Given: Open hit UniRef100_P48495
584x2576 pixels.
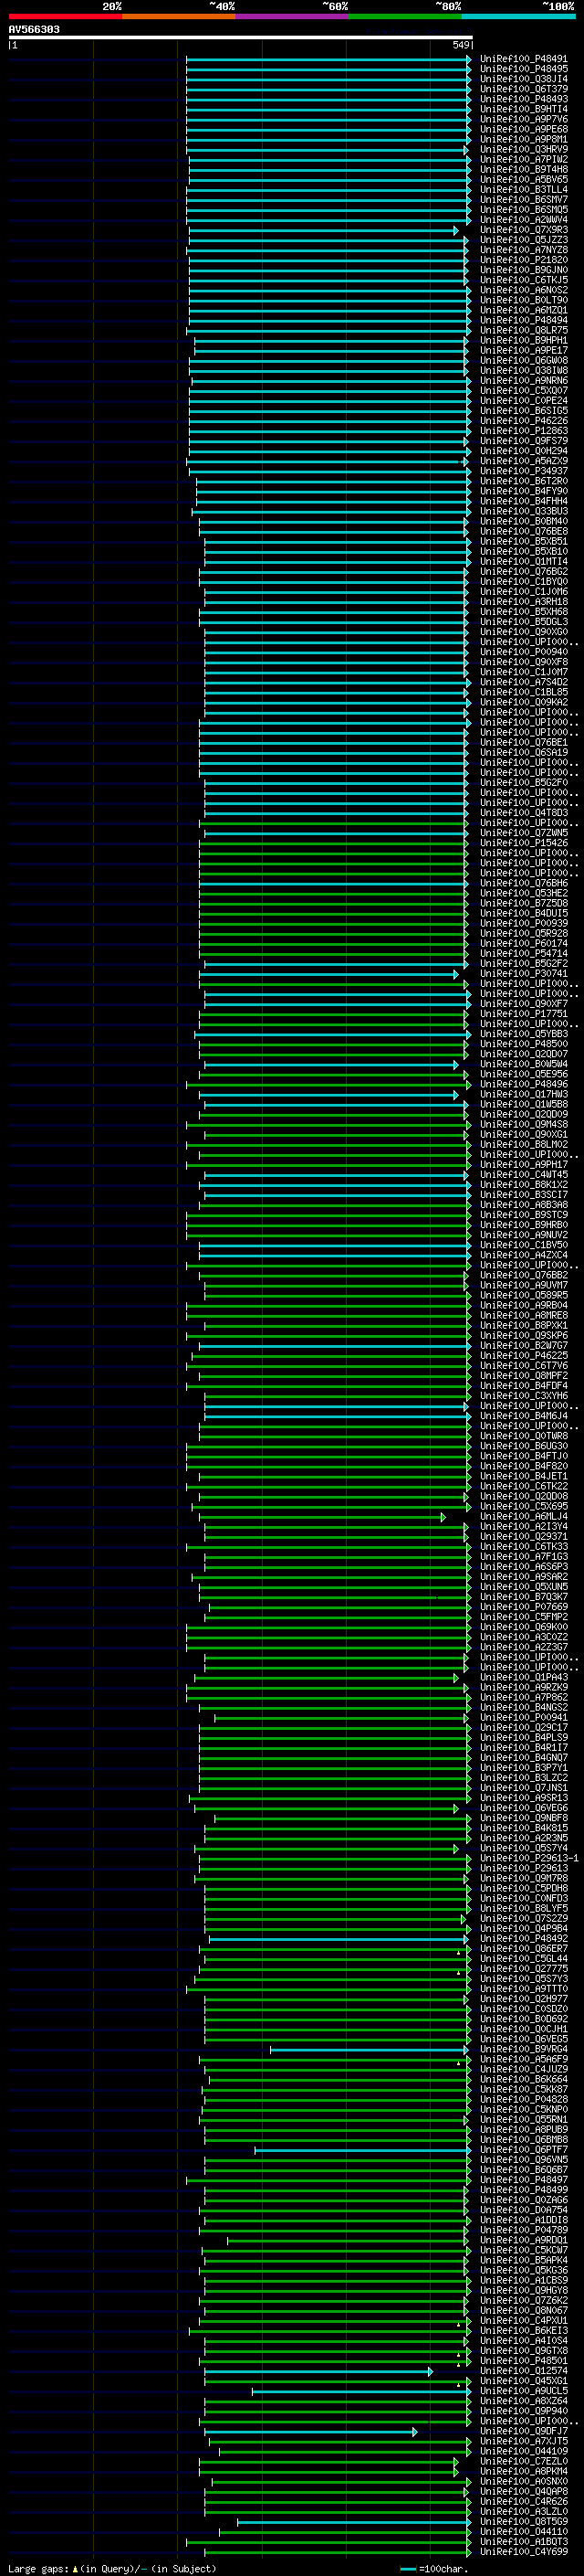Looking at the screenshot, I should point(524,69).
